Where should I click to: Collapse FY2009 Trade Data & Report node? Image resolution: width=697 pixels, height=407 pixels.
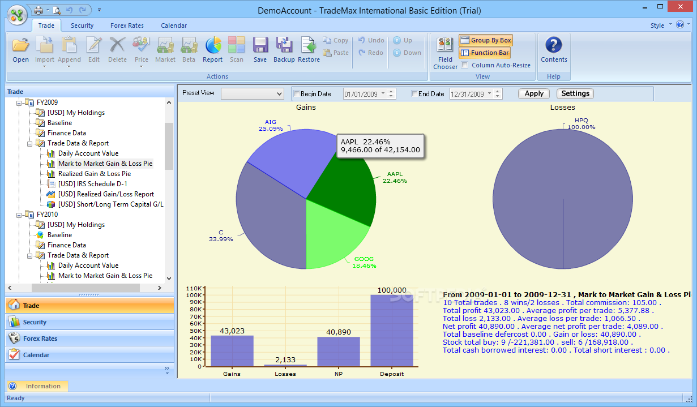click(x=30, y=143)
